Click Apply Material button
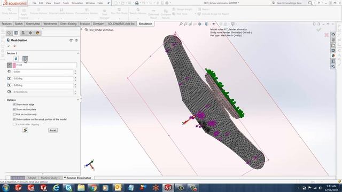This screenshot has height=192, width=342. click(x=24, y=14)
